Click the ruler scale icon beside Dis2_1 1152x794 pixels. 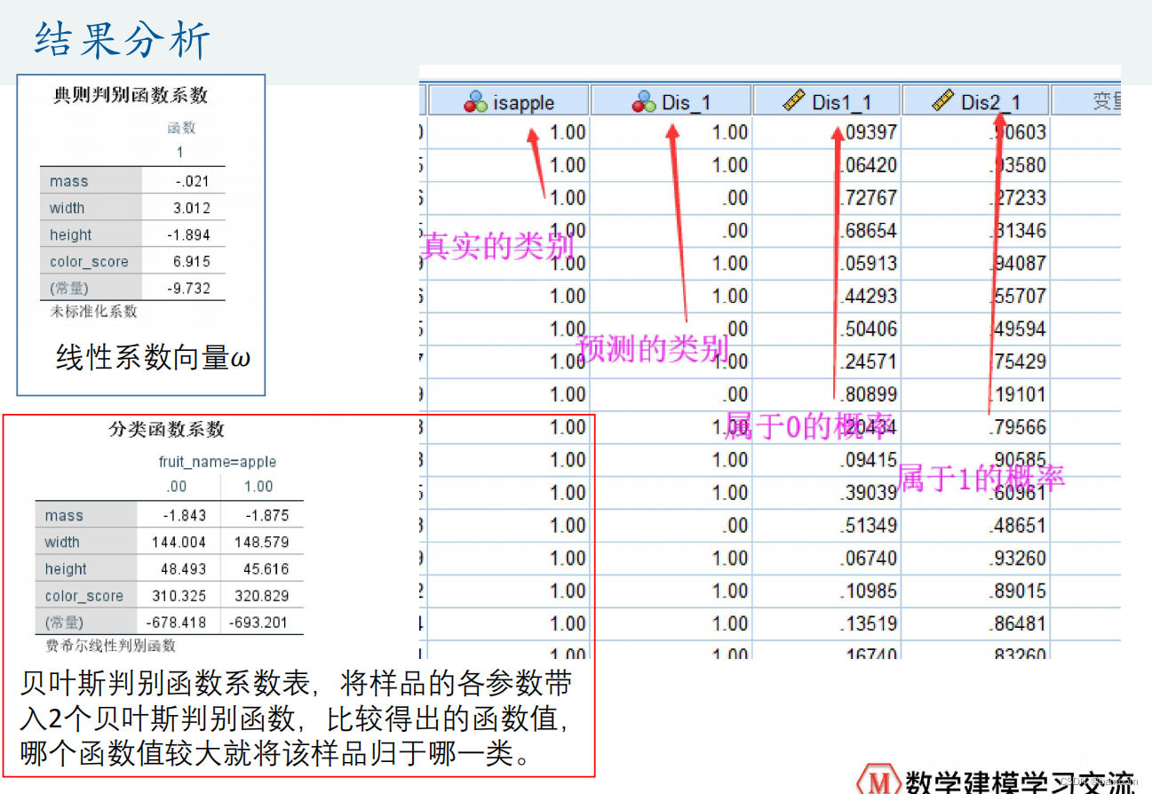[x=943, y=101]
